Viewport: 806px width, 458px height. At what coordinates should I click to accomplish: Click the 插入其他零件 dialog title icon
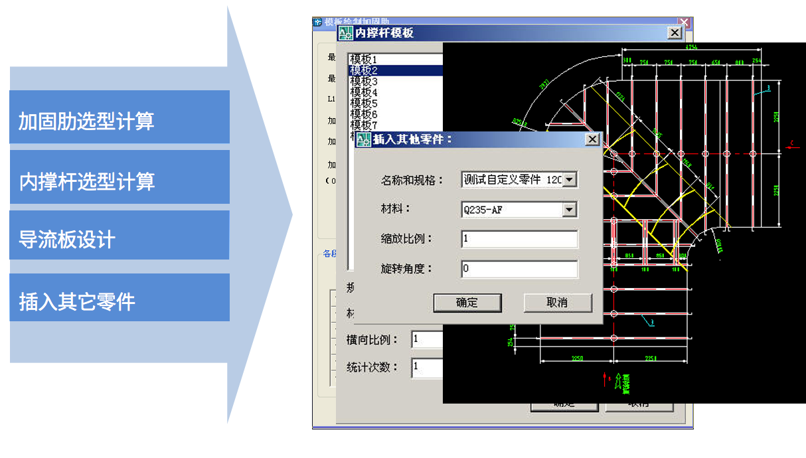pyautogui.click(x=364, y=139)
